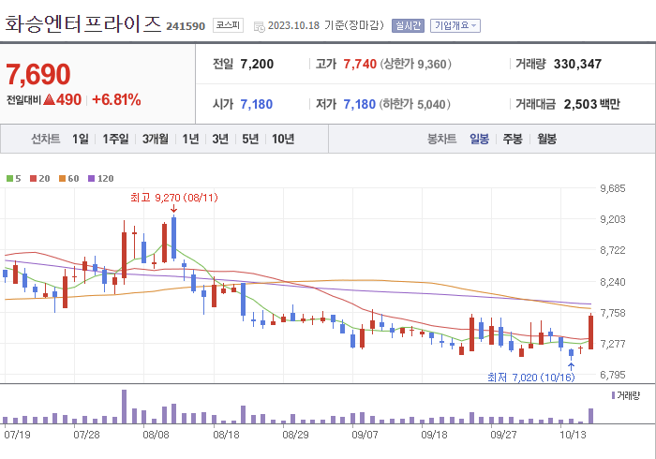Select the 1주일 line chart tab
Viewport: 656px width, 459px height.
pos(115,139)
